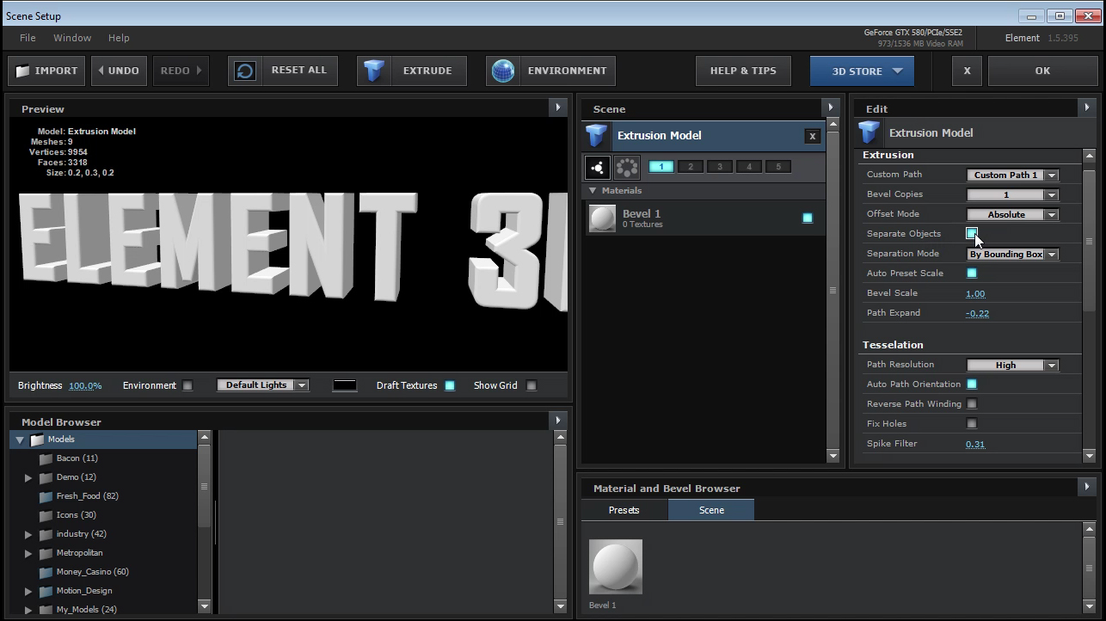Enable Show Grid checkbox

531,385
